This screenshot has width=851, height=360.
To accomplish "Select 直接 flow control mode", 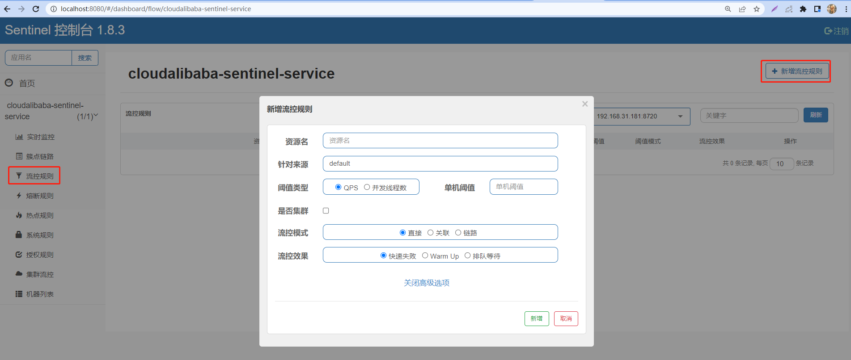I will coord(402,232).
